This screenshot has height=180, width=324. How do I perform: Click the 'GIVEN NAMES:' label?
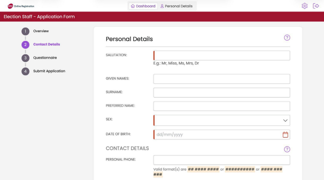tap(117, 79)
